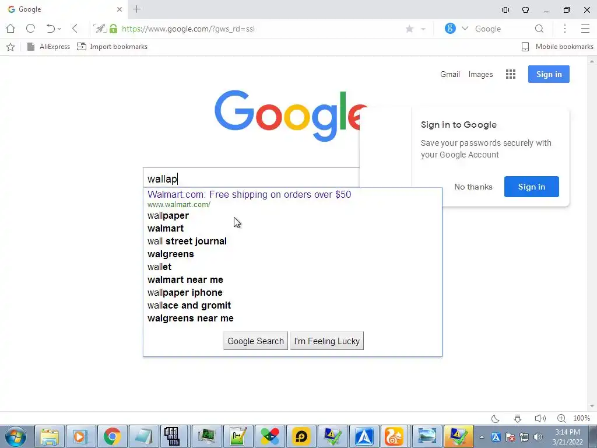Go back with the back arrow
597x448 pixels.
75,29
